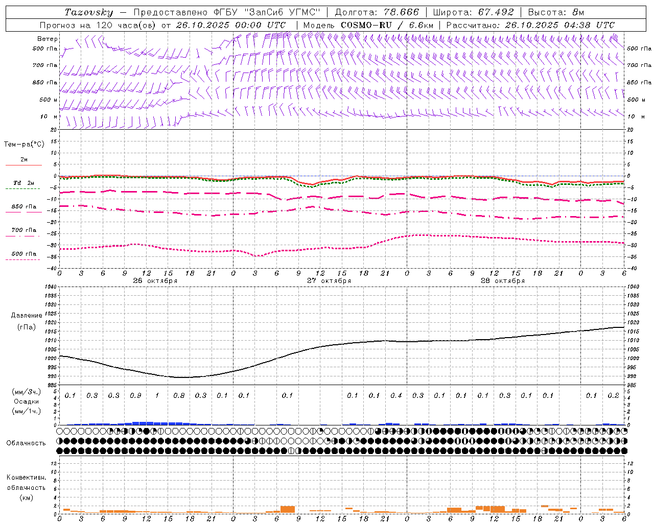Click the right 10 м wind level label
This screenshot has height=523, width=654.
(x=635, y=116)
